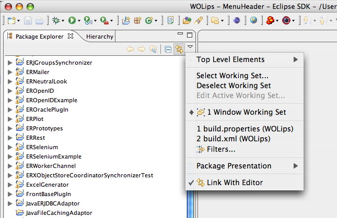
Task: Open the External Tools dropdown arrow
Action: point(111,21)
